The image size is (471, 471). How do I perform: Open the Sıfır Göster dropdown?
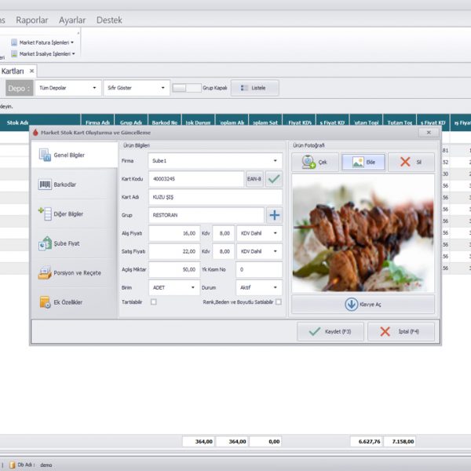(x=137, y=88)
